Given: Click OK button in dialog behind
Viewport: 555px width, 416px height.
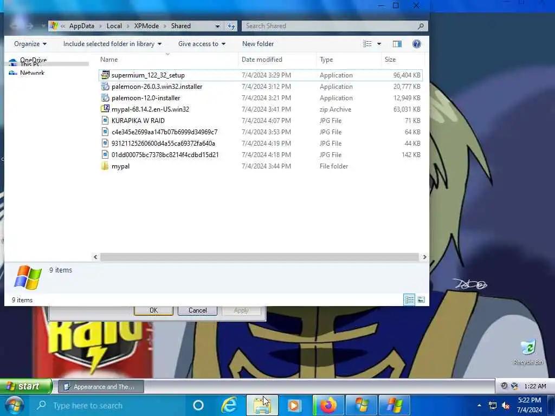Looking at the screenshot, I should coord(153,310).
